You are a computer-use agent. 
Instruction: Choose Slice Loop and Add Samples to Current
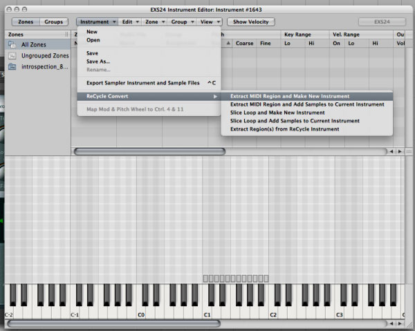pos(306,121)
